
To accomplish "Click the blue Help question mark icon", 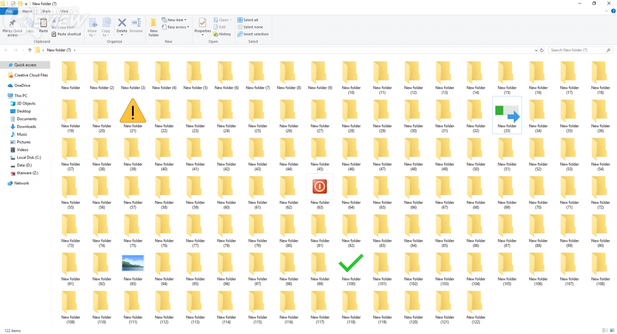I will tap(613, 11).
